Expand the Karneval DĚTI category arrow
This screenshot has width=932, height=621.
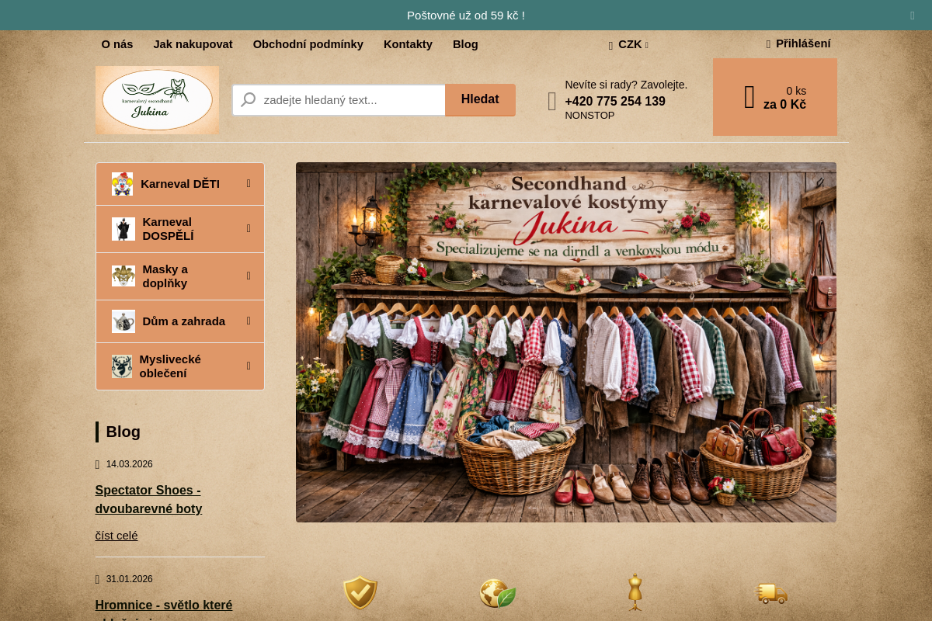tap(249, 184)
